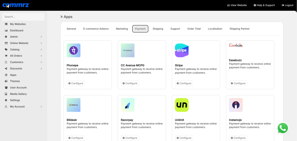The width and height of the screenshot is (297, 141).
Task: Open the View Website link
Action: click(x=237, y=5)
